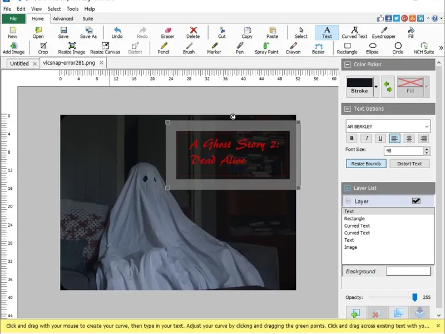Viewport: 445px width, 334px height.
Task: Swap stroke and fill colors
Action: click(388, 86)
